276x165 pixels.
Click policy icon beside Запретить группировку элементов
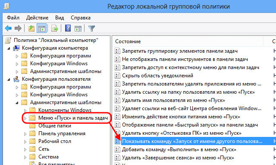click(x=117, y=51)
